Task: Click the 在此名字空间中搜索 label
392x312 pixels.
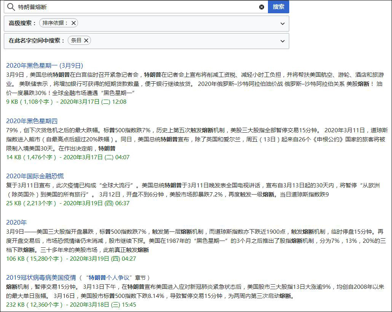Action: [37, 41]
